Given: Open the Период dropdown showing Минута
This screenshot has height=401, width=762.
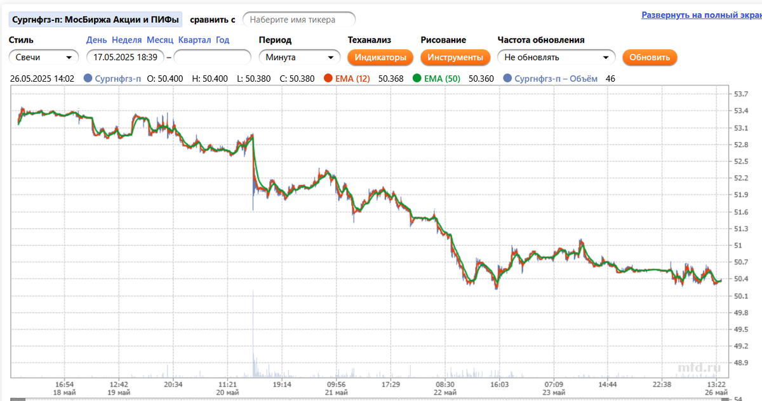Looking at the screenshot, I should tap(300, 57).
